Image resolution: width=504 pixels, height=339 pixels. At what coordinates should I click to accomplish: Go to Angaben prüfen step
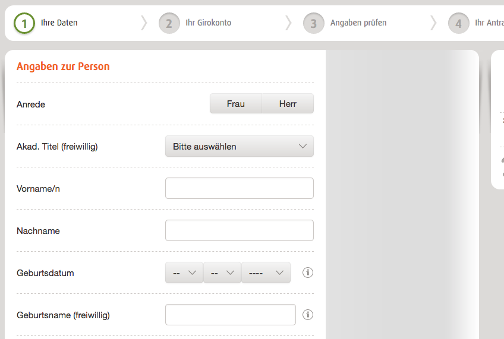pos(358,23)
